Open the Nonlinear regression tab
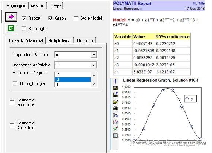 tap(85, 41)
